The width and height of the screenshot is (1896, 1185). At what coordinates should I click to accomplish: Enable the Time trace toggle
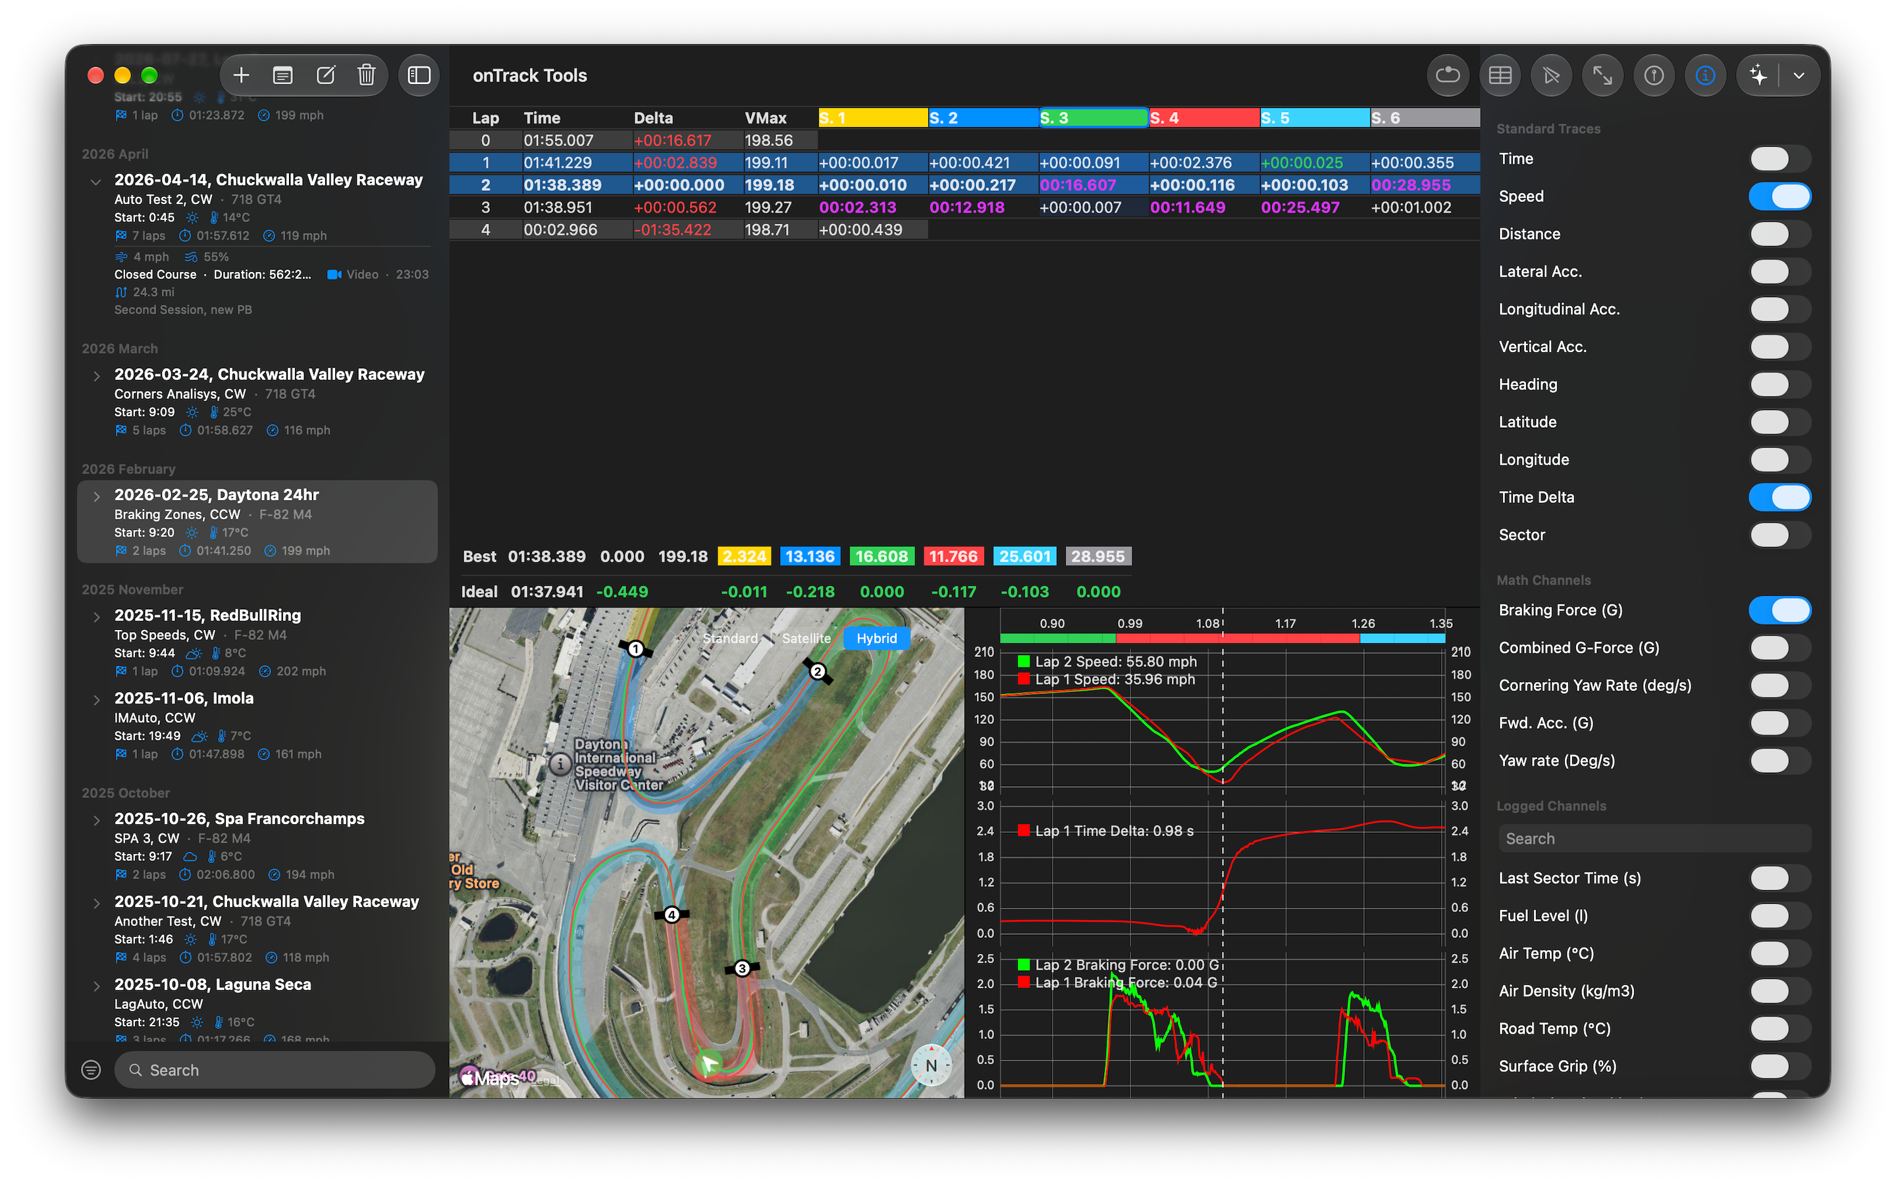[1779, 158]
